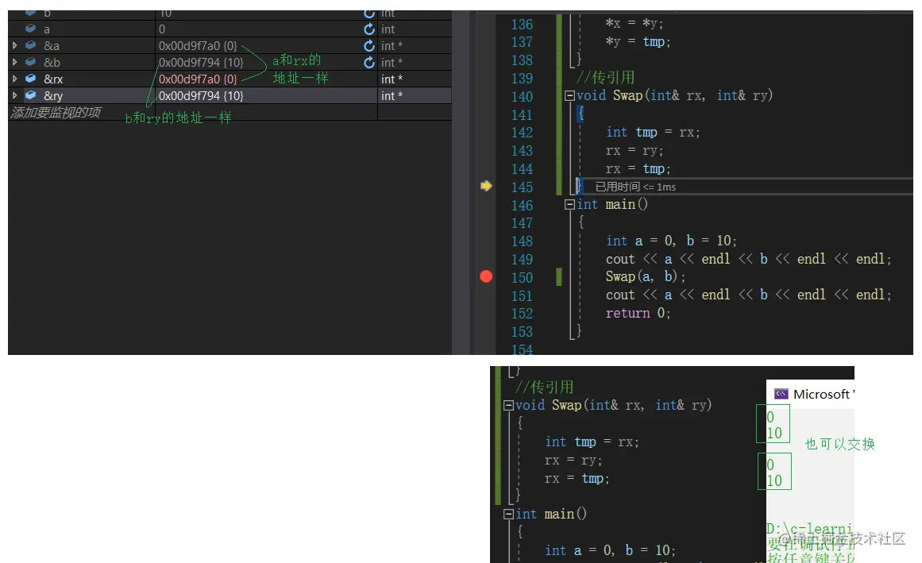Click the refresh icon in the 'a' watch row
This screenshot has width=922, height=563.
[369, 29]
